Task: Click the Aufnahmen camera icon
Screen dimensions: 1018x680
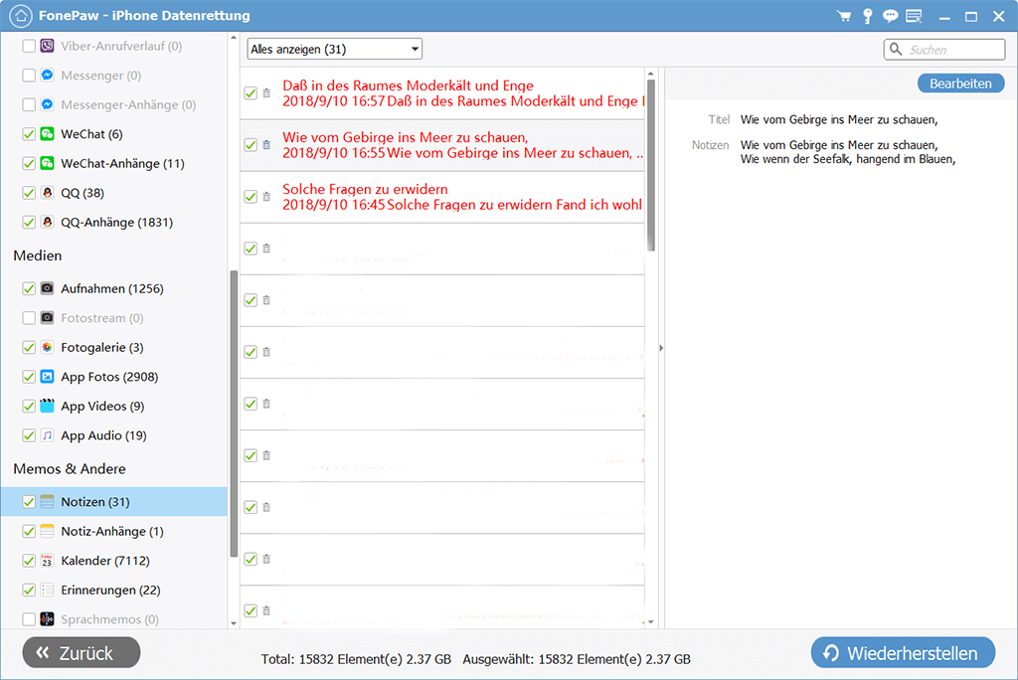Action: click(47, 287)
